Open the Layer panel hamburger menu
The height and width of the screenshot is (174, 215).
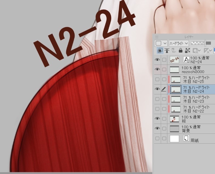(157, 37)
